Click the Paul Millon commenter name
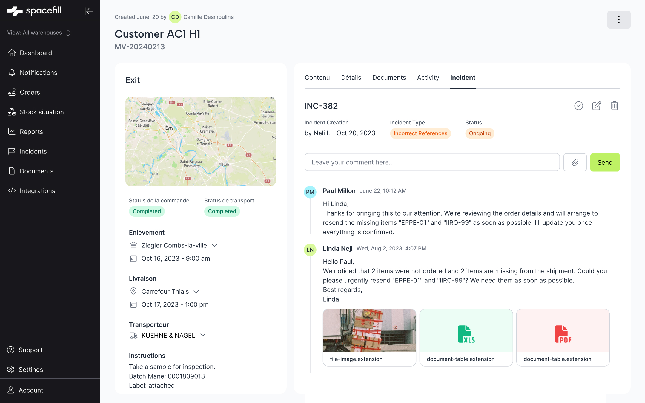 point(339,191)
